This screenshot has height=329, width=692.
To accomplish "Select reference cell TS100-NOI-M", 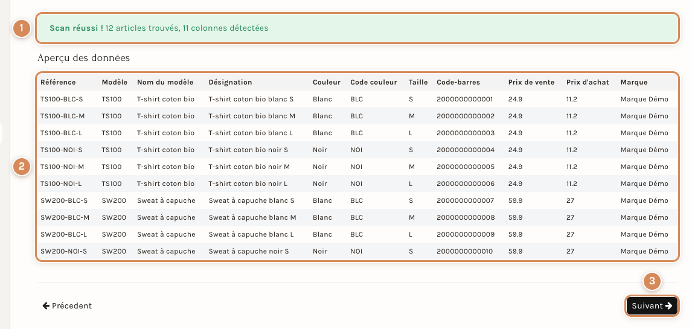I will (x=62, y=167).
